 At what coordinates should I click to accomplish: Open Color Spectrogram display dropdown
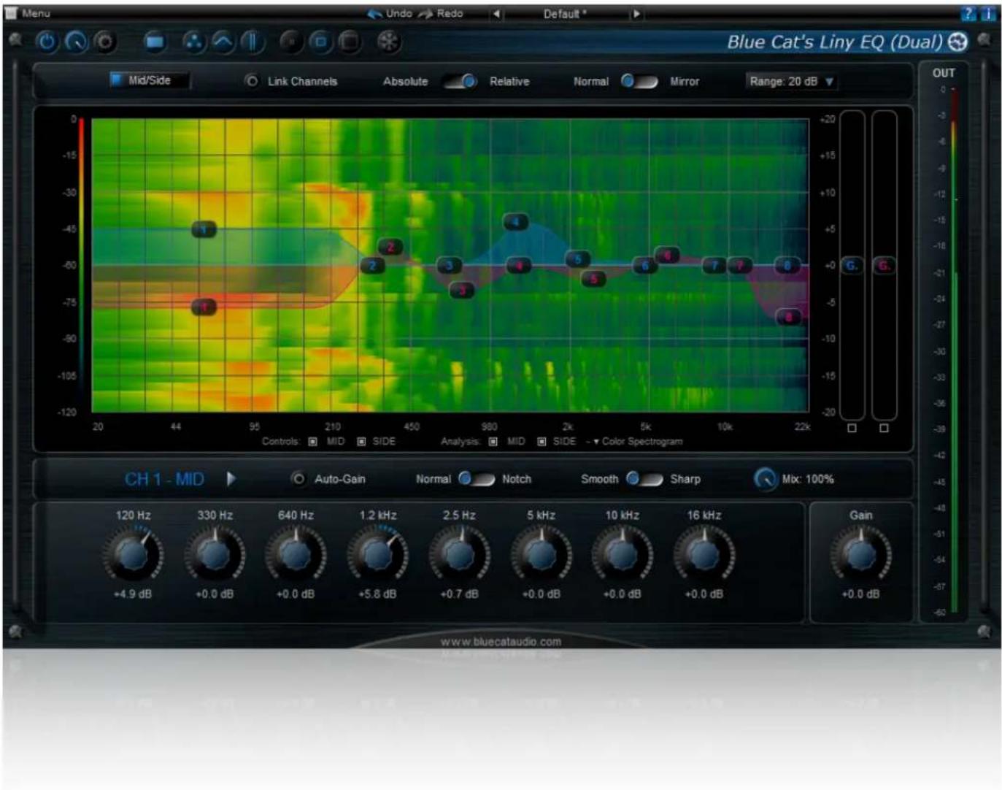click(x=637, y=442)
